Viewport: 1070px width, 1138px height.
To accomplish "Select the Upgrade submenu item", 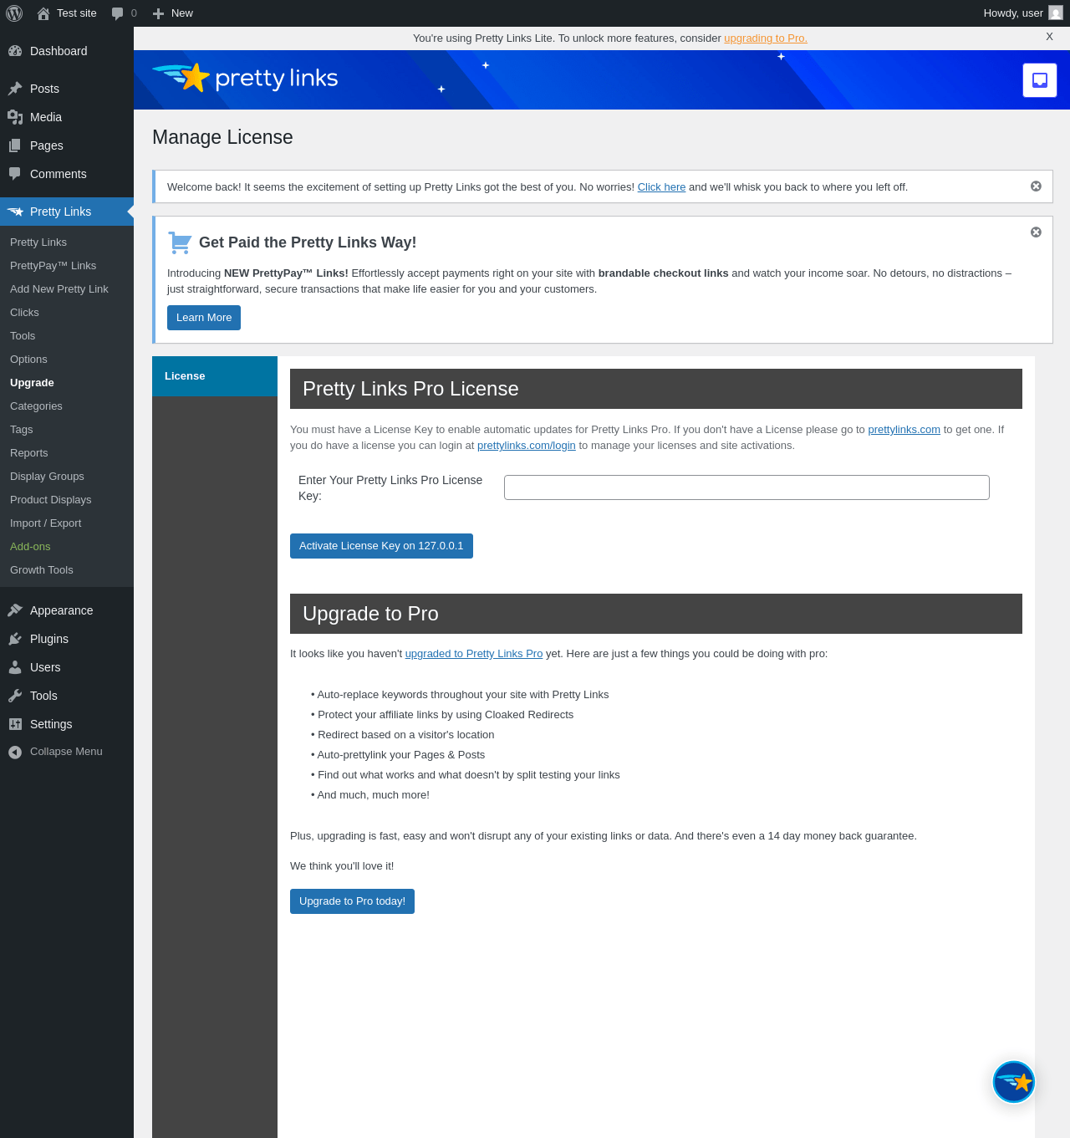I will (x=32, y=383).
